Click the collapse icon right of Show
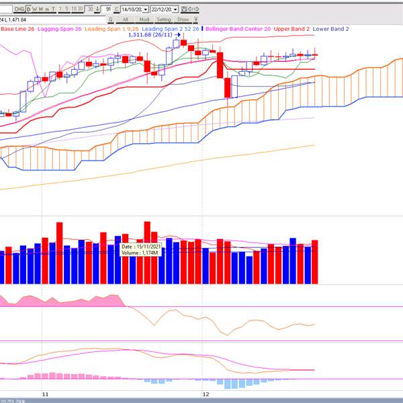Viewport: 403px width, 403px height. (195, 19)
